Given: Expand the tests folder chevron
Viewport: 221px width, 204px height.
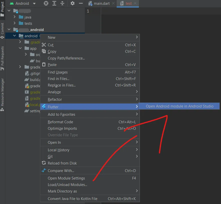Looking at the screenshot, I should [x=14, y=23].
